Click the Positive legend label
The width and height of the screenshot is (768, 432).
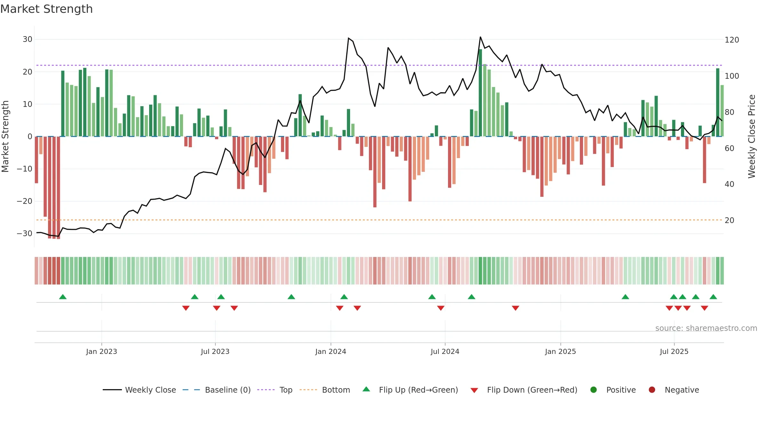click(621, 390)
